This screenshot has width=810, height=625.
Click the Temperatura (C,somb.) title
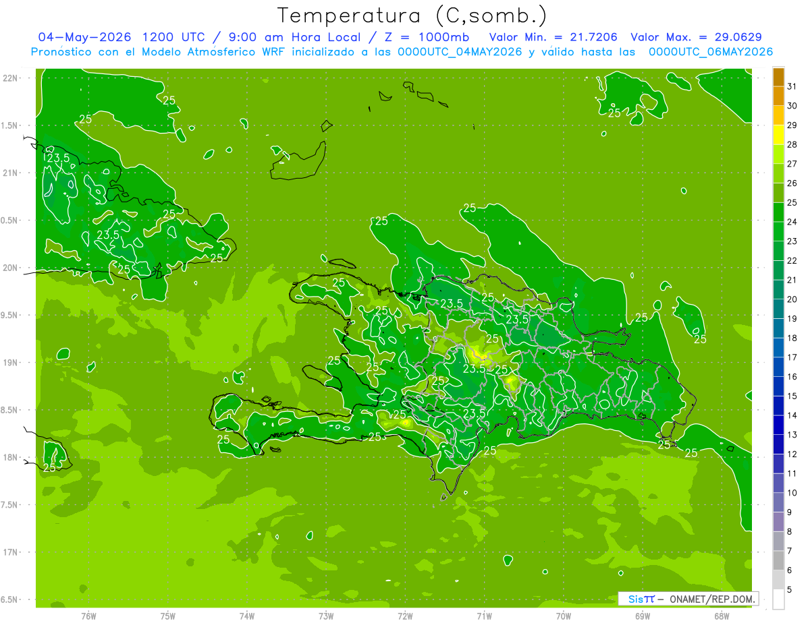[x=412, y=15]
